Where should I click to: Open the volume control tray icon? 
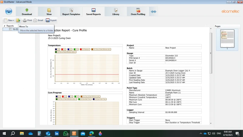pyautogui.click(x=214, y=133)
